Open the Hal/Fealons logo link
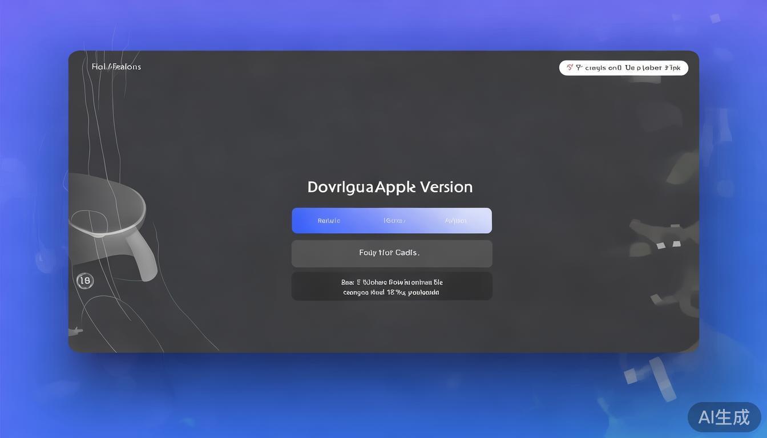Viewport: 767px width, 438px height. (x=116, y=67)
